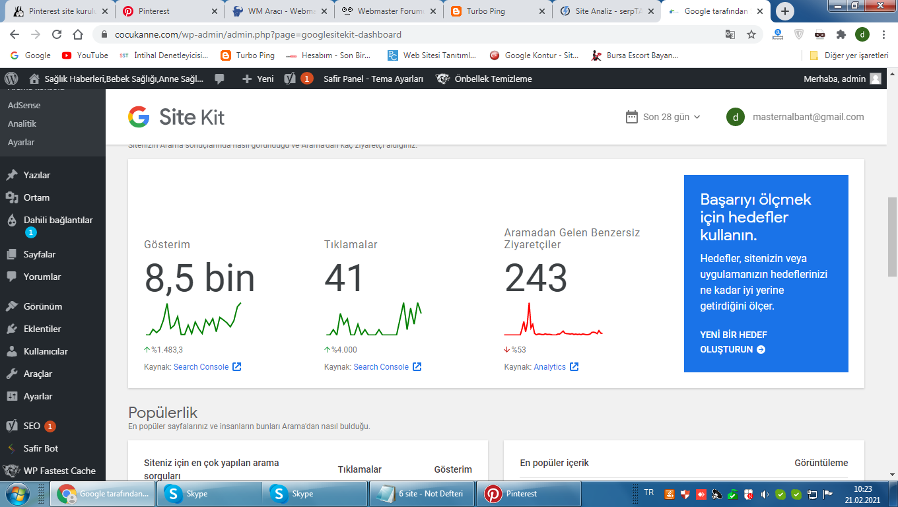Open a new browser tab
Viewport: 898px width, 507px height.
click(784, 11)
